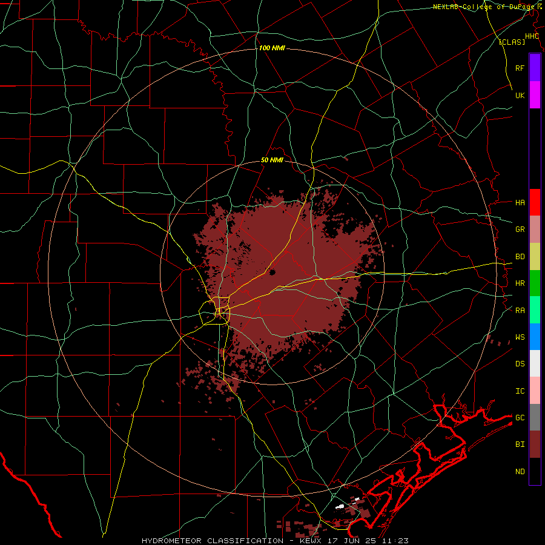The image size is (545, 545).
Task: Click the RF legend label
Action: click(x=520, y=68)
